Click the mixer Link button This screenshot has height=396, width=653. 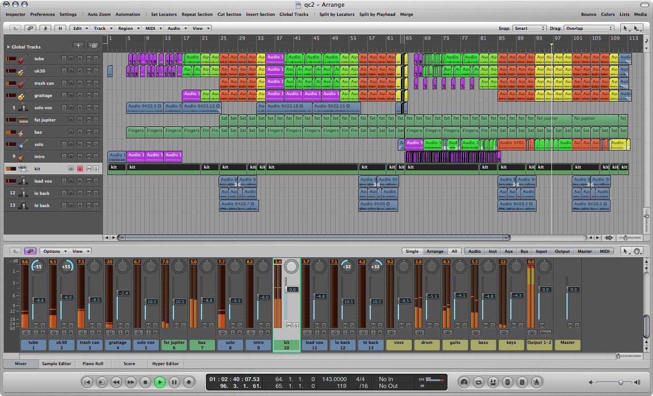point(30,251)
